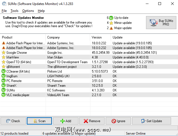
Task: Click version cell '45.0.2454.99'
Action: (101, 53)
